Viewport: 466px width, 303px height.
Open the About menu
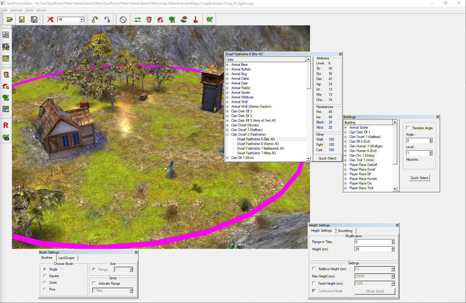[x=41, y=10]
